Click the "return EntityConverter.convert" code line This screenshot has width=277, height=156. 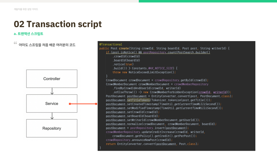[x=152, y=144]
